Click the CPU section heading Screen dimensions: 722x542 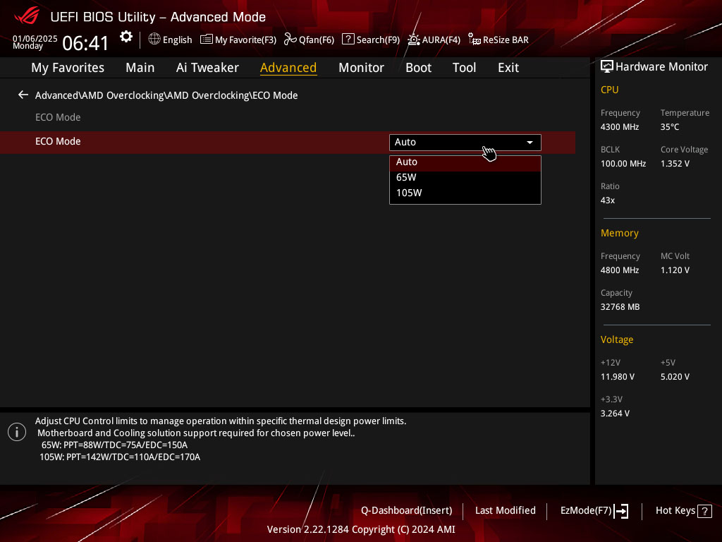[609, 90]
